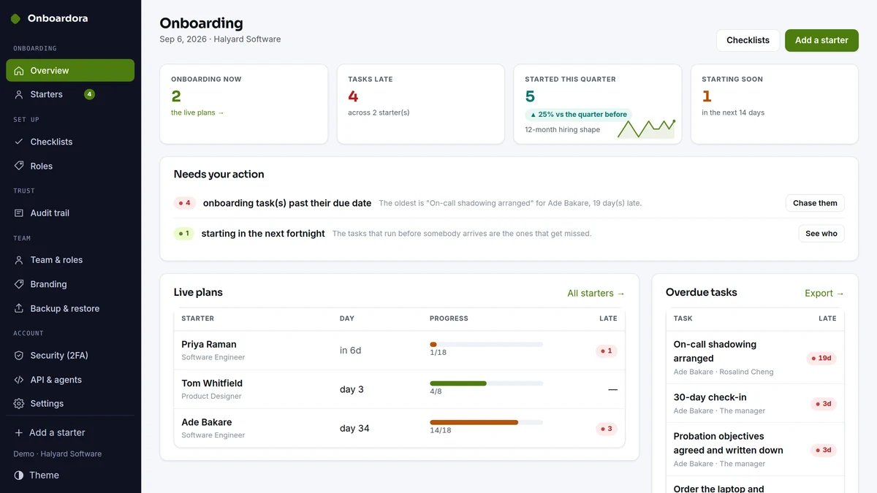Click the Overview home icon
This screenshot has width=877, height=493.
pos(19,71)
